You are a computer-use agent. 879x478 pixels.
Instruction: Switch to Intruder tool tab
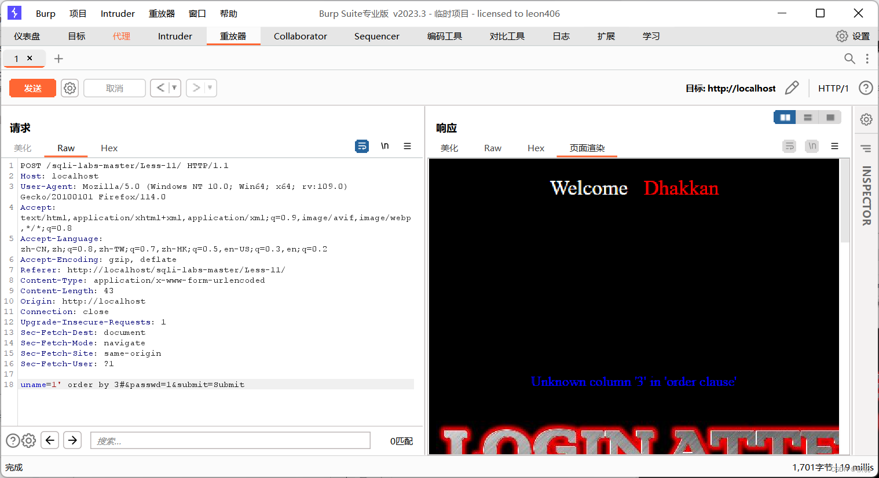tap(175, 36)
